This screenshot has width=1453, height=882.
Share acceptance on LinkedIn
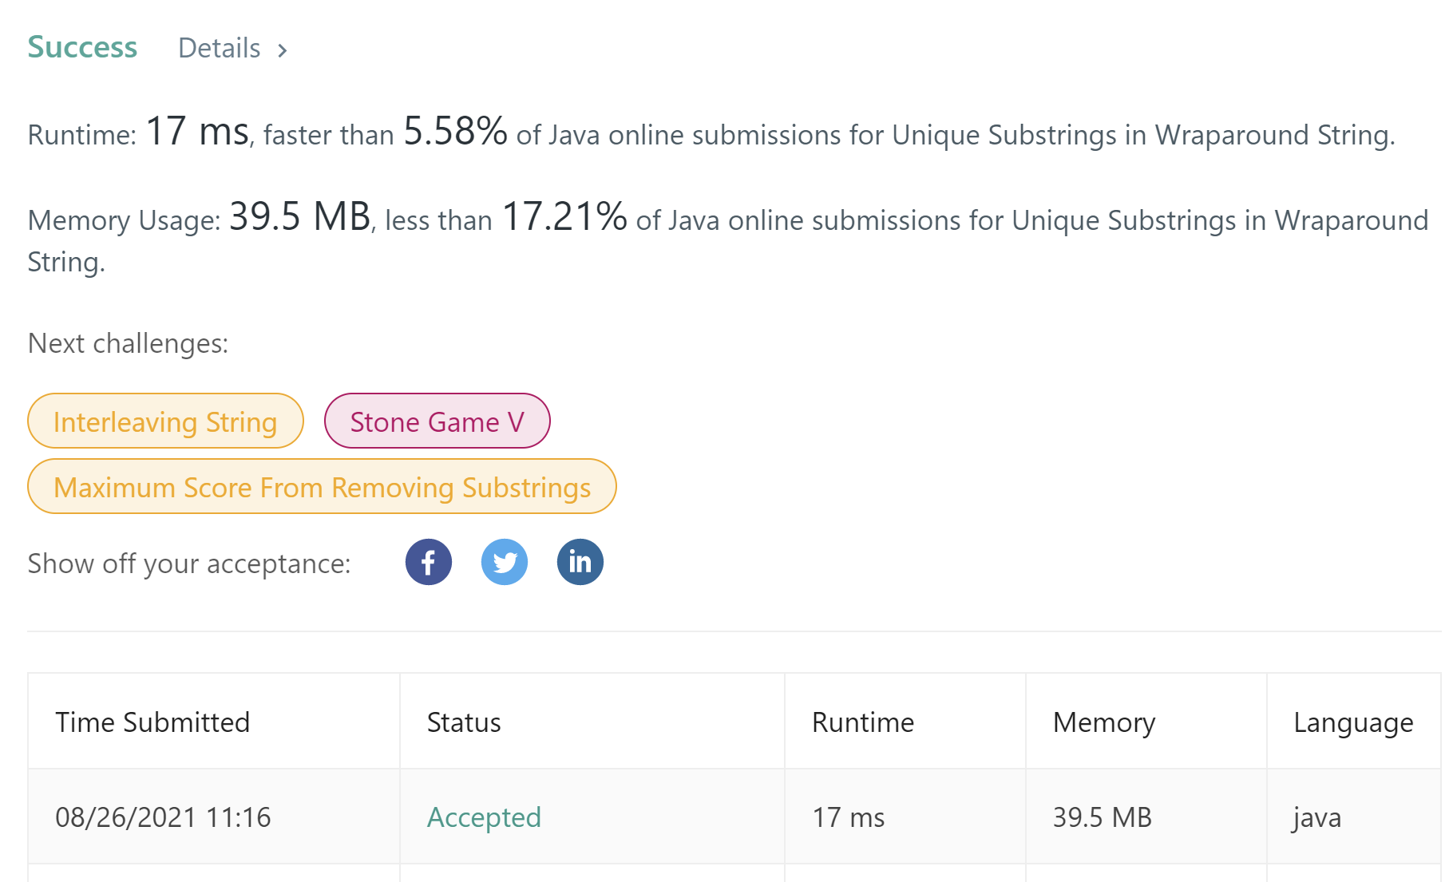(x=580, y=563)
